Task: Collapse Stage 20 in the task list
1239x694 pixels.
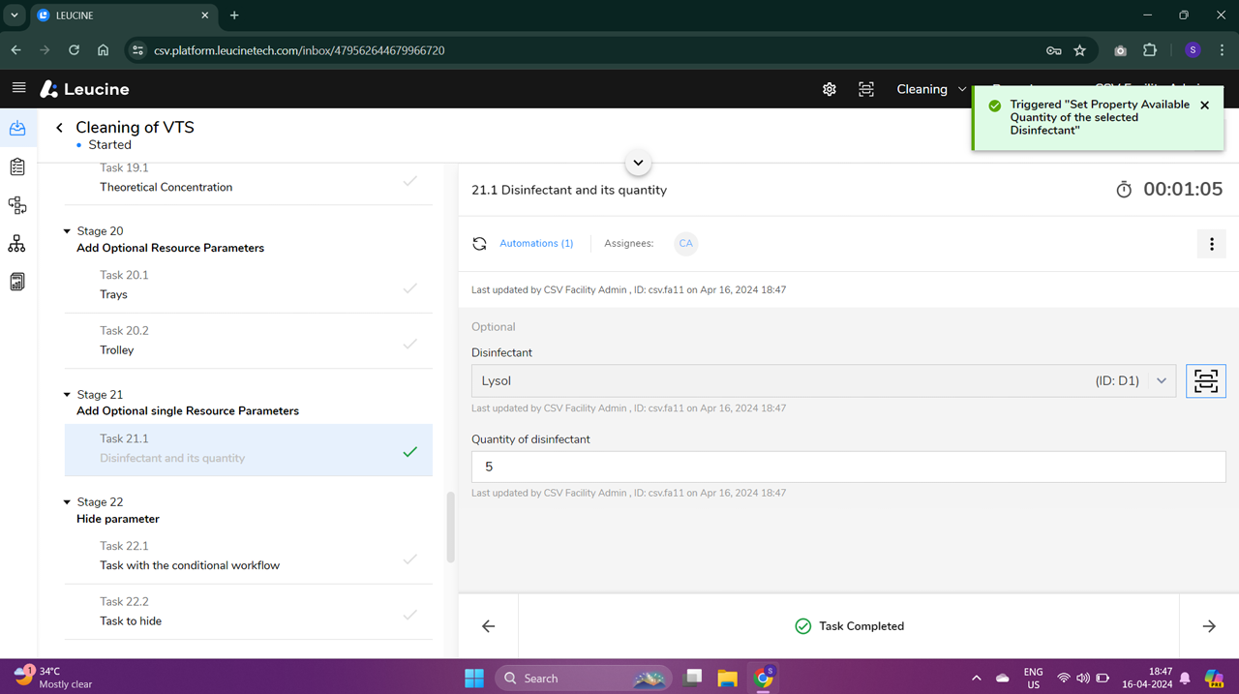Action: pyautogui.click(x=67, y=231)
